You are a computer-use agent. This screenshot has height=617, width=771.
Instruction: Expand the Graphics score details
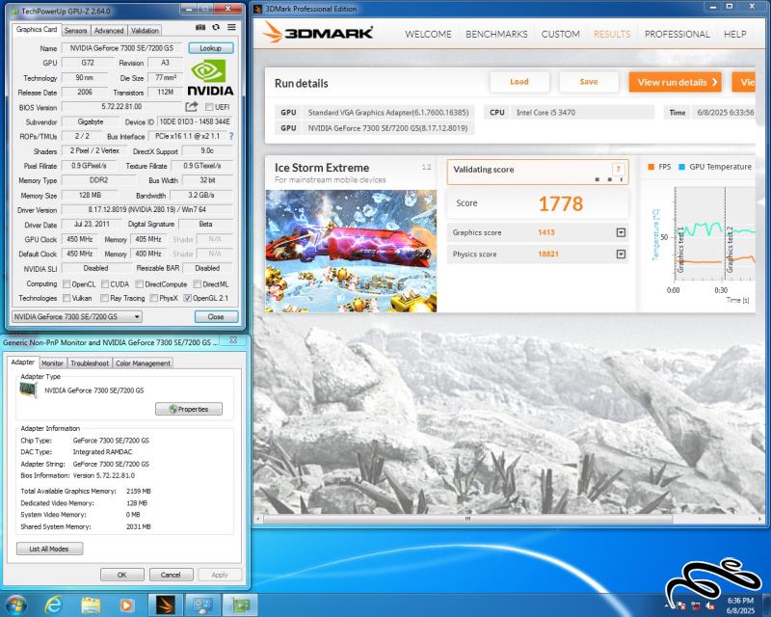[x=621, y=232]
